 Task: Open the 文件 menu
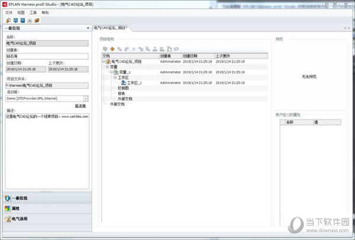coord(9,12)
